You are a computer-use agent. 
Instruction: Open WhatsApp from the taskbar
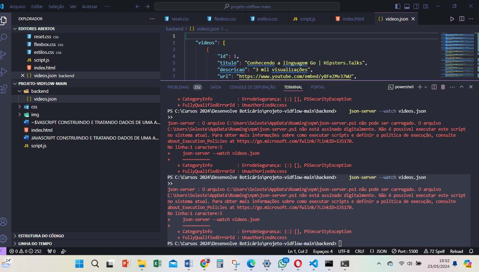click(x=283, y=263)
